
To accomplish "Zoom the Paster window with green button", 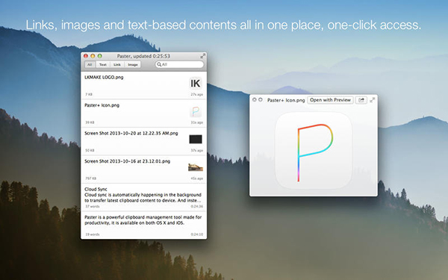I will tap(100, 56).
